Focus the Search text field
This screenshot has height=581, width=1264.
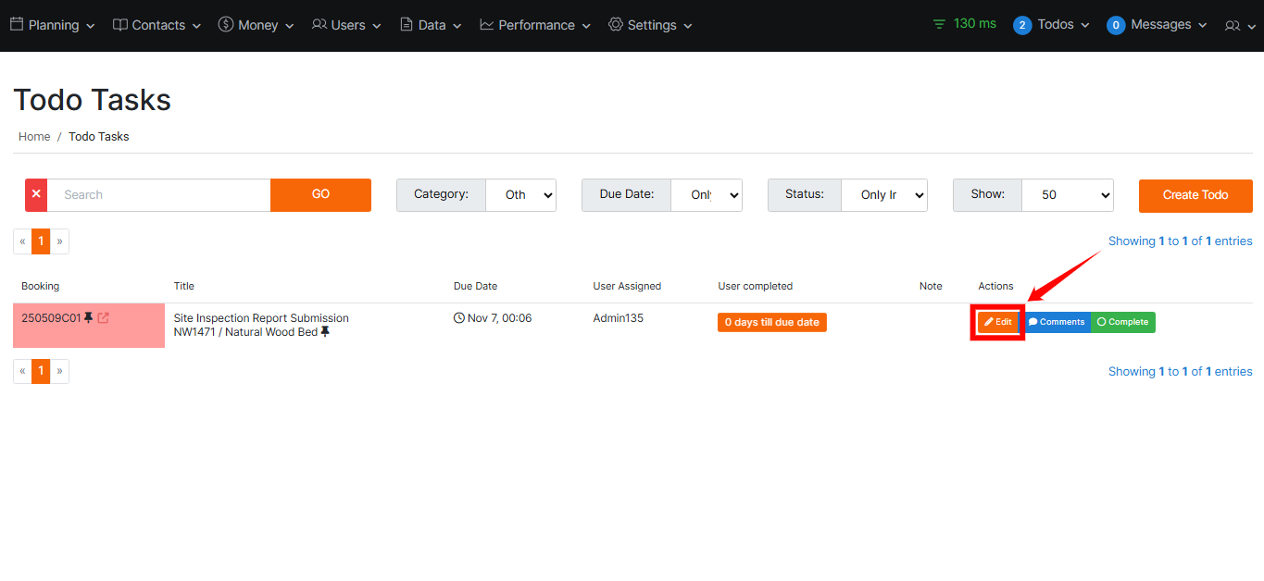158,195
